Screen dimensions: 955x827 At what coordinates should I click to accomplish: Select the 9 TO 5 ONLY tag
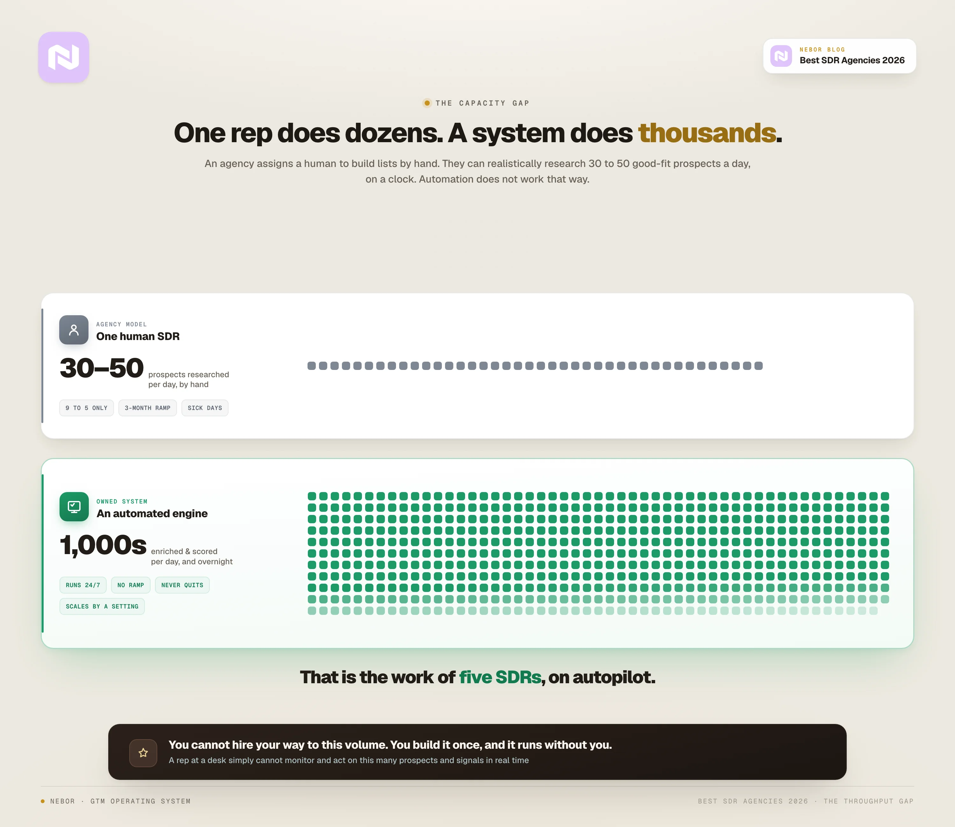pos(86,408)
